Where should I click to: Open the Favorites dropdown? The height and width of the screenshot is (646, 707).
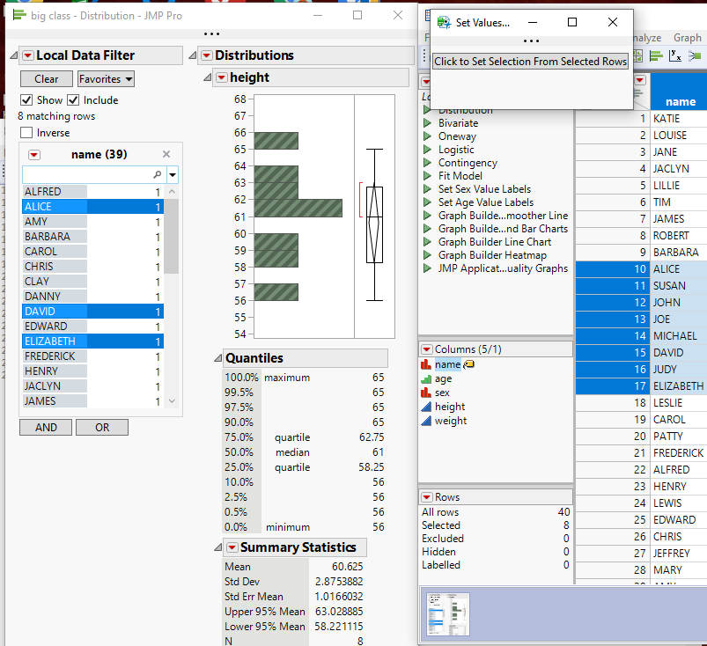106,79
